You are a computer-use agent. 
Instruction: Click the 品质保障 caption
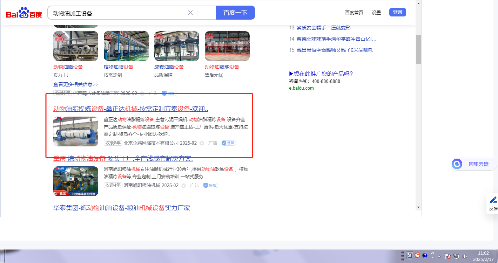click(x=163, y=75)
